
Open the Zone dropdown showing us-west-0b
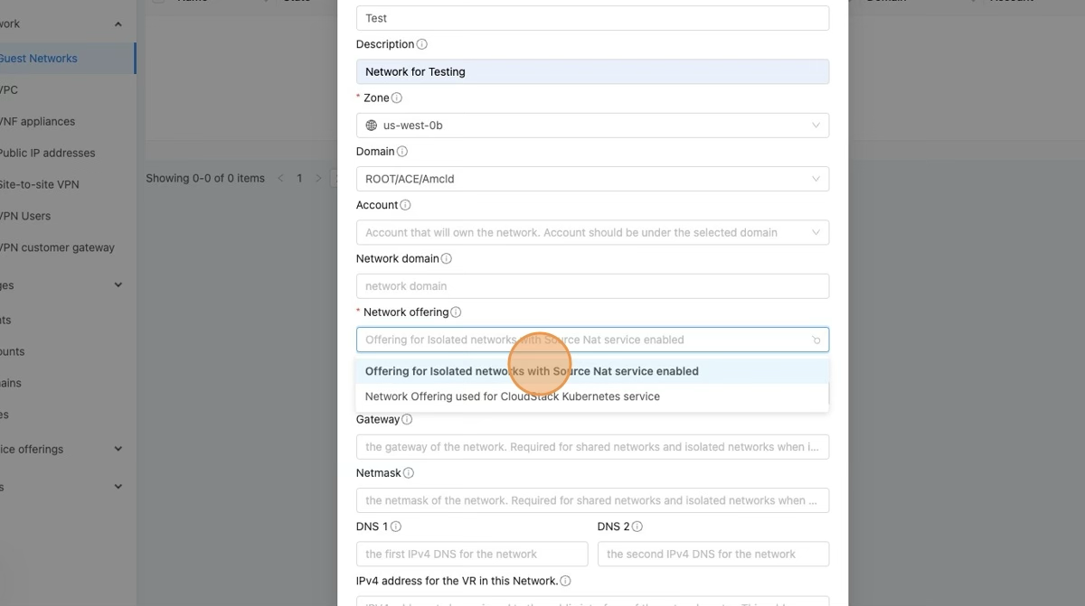click(592, 126)
